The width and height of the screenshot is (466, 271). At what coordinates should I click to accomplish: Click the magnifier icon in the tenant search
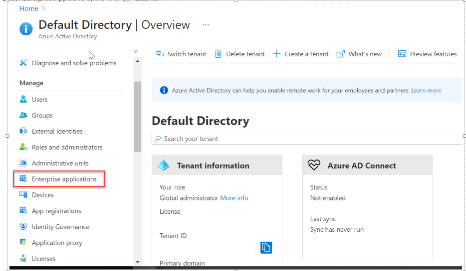coord(158,139)
